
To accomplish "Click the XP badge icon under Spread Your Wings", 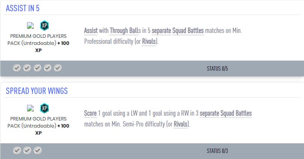I will pos(45,108).
